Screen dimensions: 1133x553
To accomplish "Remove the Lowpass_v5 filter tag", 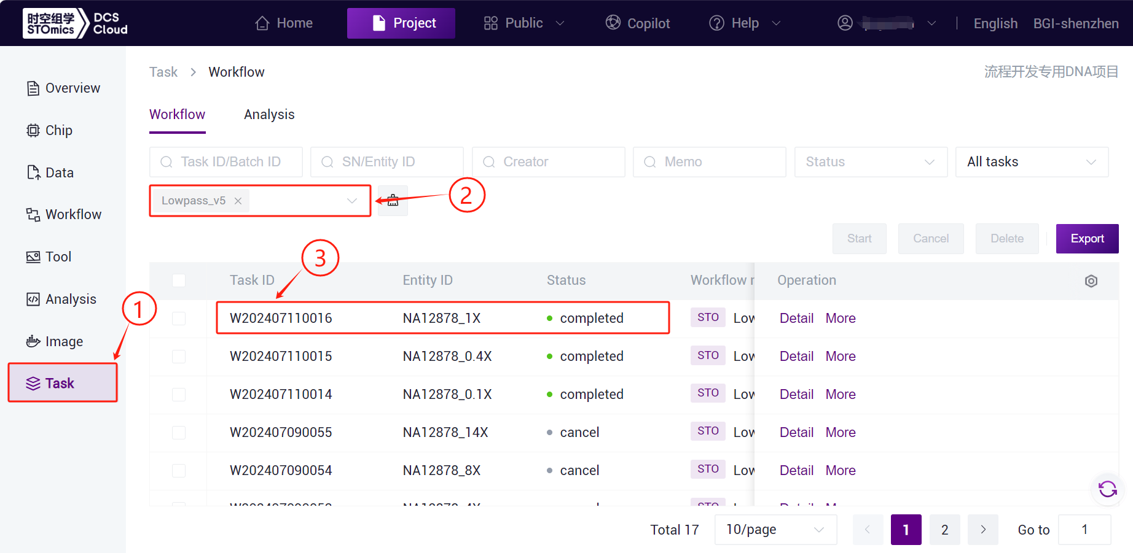I will (x=238, y=201).
